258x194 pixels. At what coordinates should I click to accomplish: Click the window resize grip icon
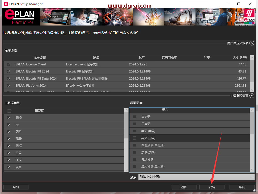(254, 190)
